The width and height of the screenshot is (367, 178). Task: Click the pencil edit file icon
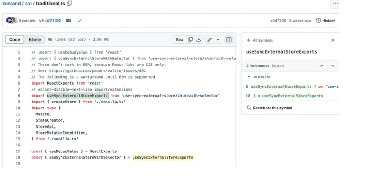coord(210,40)
